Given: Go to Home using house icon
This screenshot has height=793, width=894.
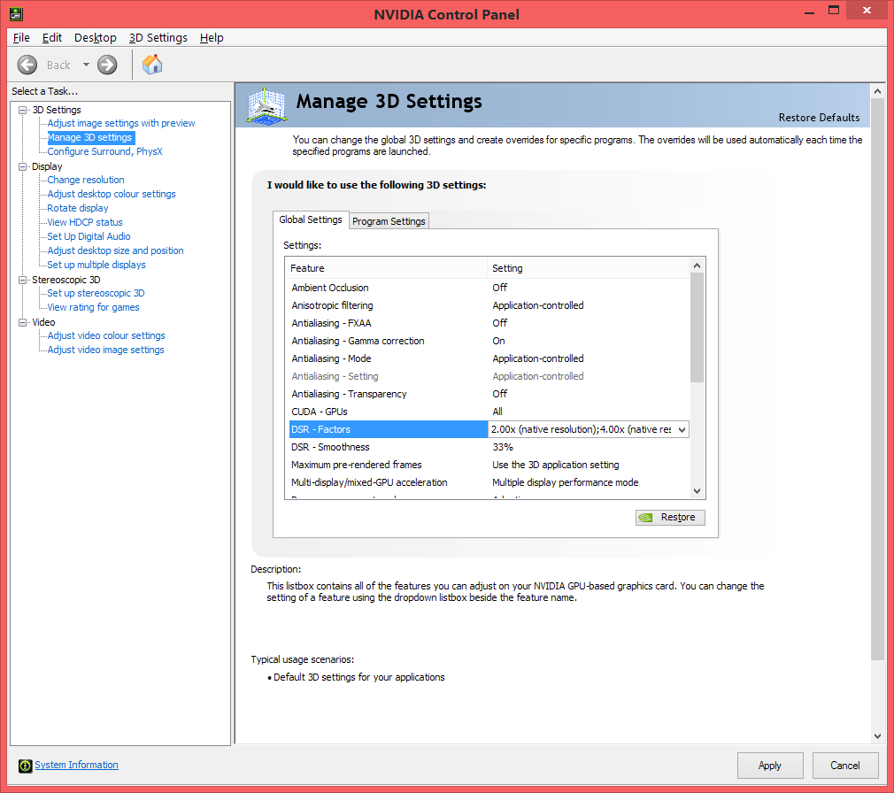Looking at the screenshot, I should coord(152,65).
